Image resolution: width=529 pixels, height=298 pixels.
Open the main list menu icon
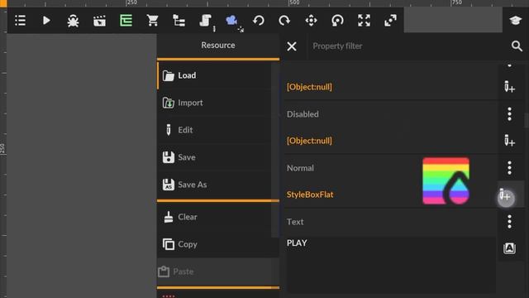(20, 21)
